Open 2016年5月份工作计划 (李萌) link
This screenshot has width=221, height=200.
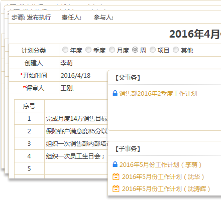(x=160, y=165)
